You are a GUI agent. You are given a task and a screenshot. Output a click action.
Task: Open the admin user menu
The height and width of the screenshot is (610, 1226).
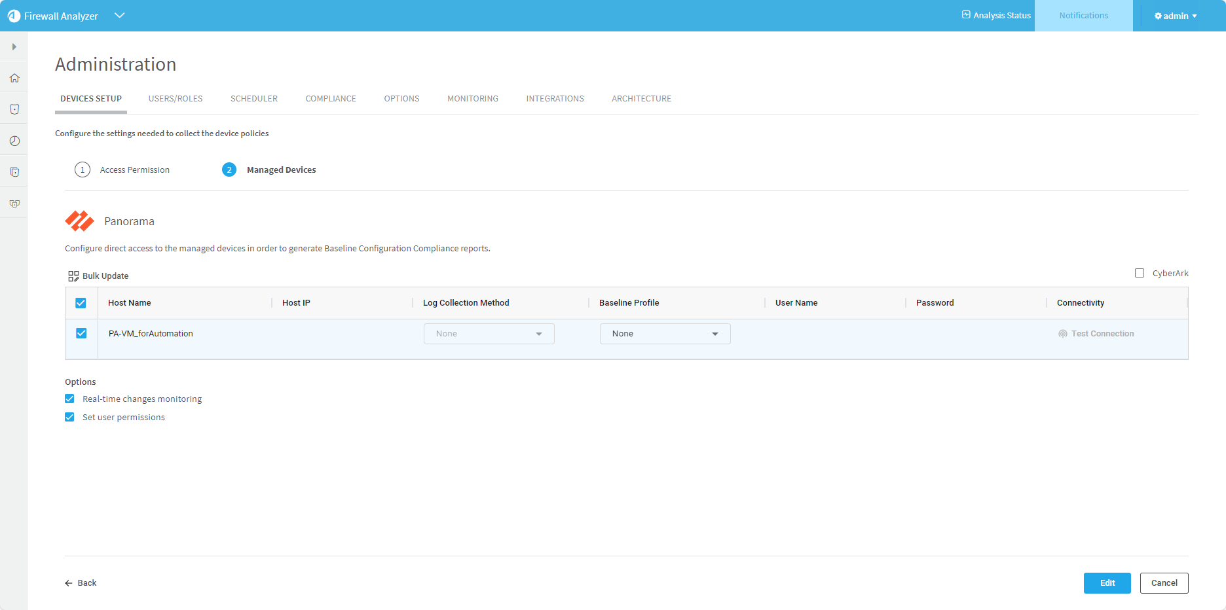[1176, 16]
